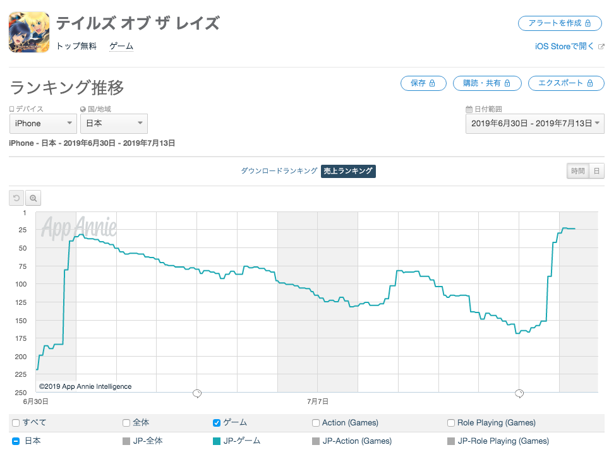Image resolution: width=609 pixels, height=457 pixels.
Task: Click the second event bubble marker near right
Action: (519, 393)
